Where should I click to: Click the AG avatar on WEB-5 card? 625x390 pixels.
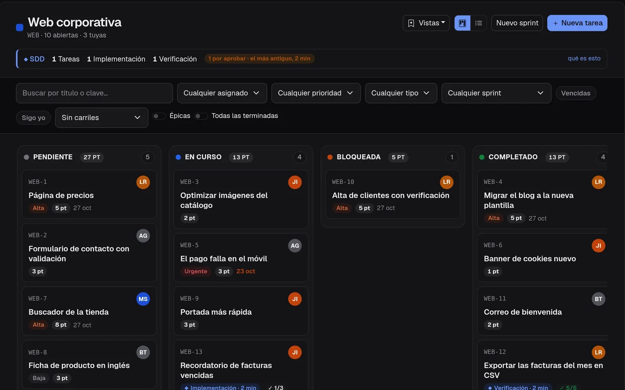pos(295,246)
